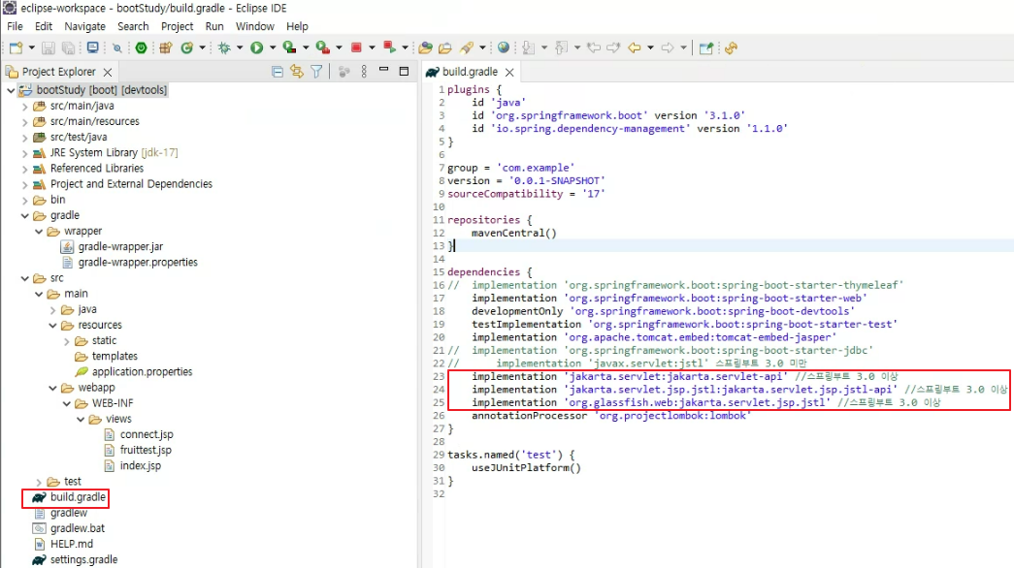Click the Open Type icon

(426, 47)
